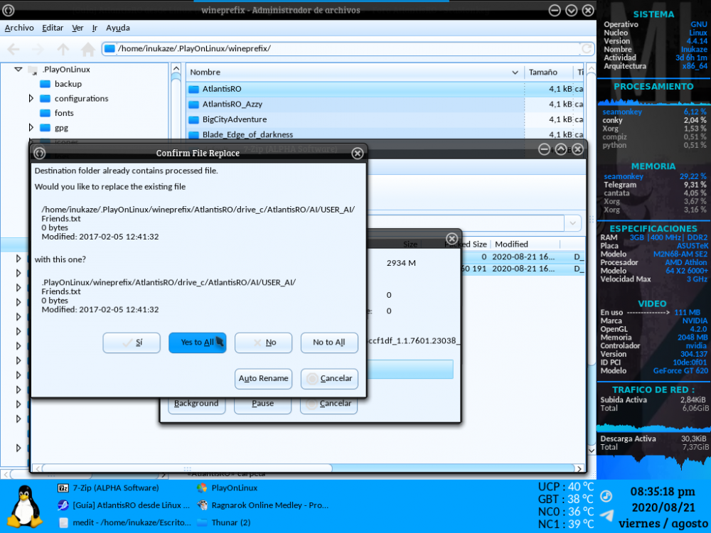Open the Archivo menu

(19, 28)
